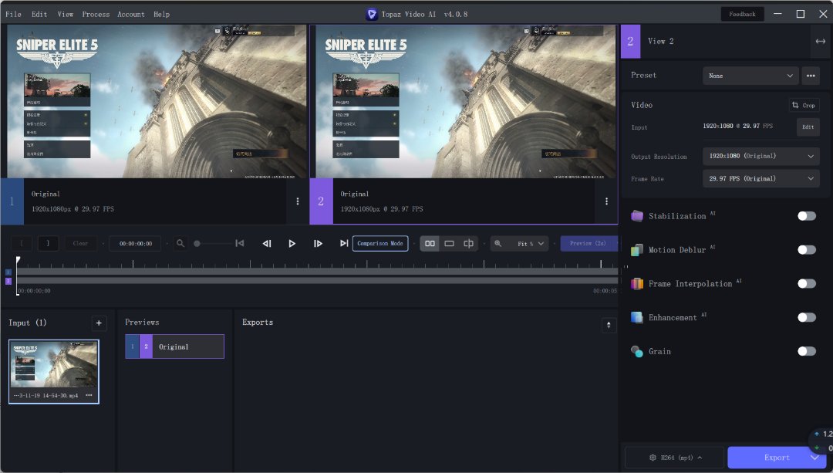Select split view layout icon

(x=468, y=244)
